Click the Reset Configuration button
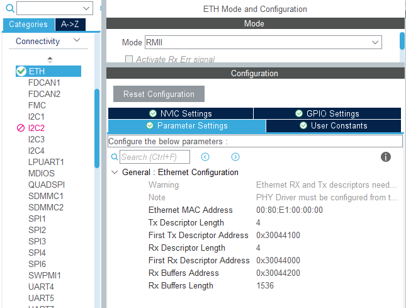Viewport: 406px width, 308px height. [159, 94]
